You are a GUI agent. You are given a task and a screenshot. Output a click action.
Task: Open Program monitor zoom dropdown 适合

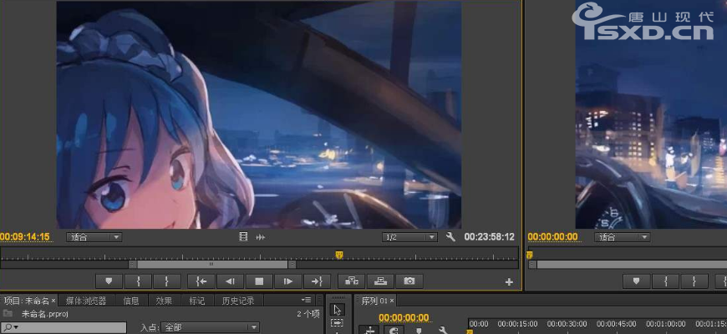(623, 237)
